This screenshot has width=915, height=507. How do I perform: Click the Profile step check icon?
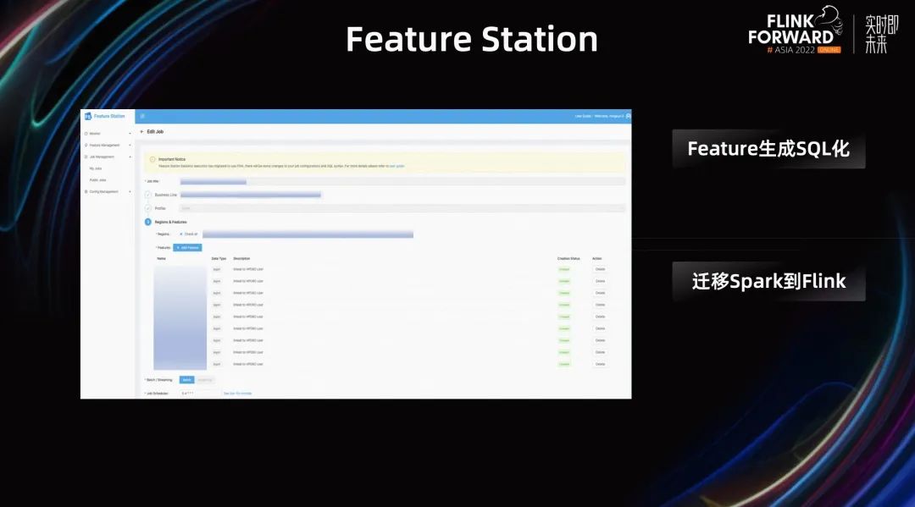pos(147,208)
